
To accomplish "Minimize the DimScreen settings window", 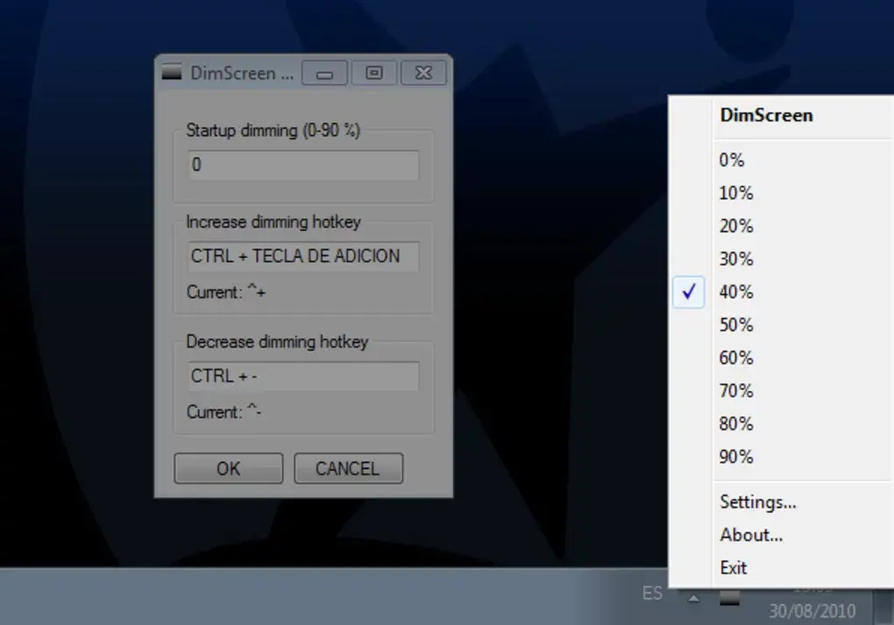I will pyautogui.click(x=324, y=73).
